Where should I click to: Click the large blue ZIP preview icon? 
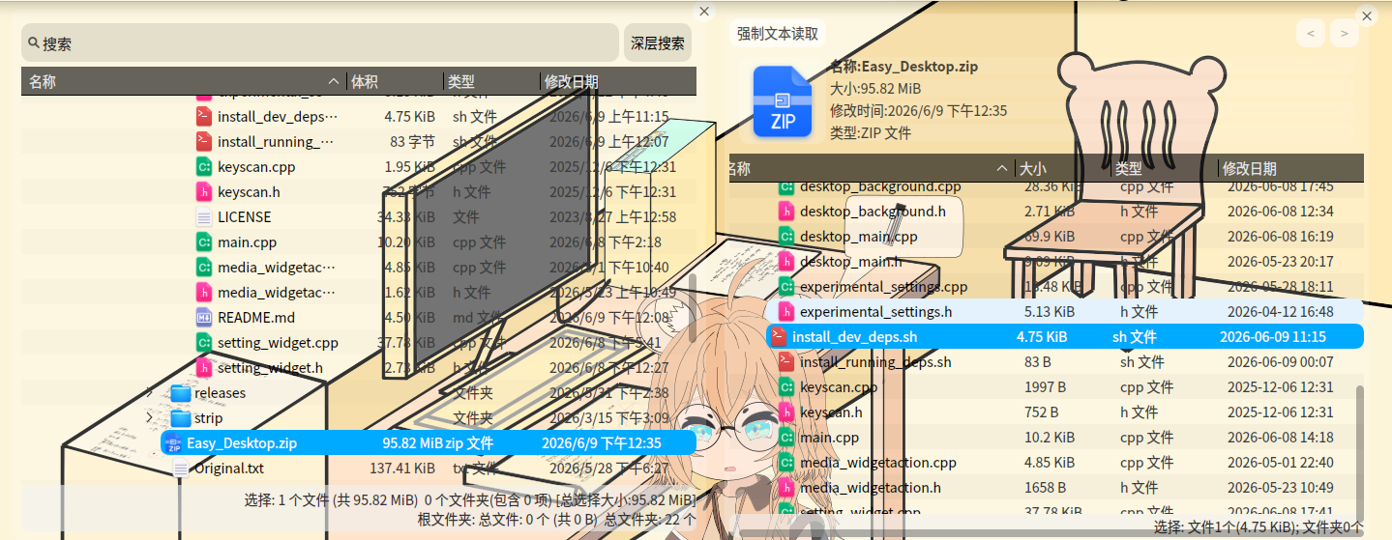pos(783,101)
